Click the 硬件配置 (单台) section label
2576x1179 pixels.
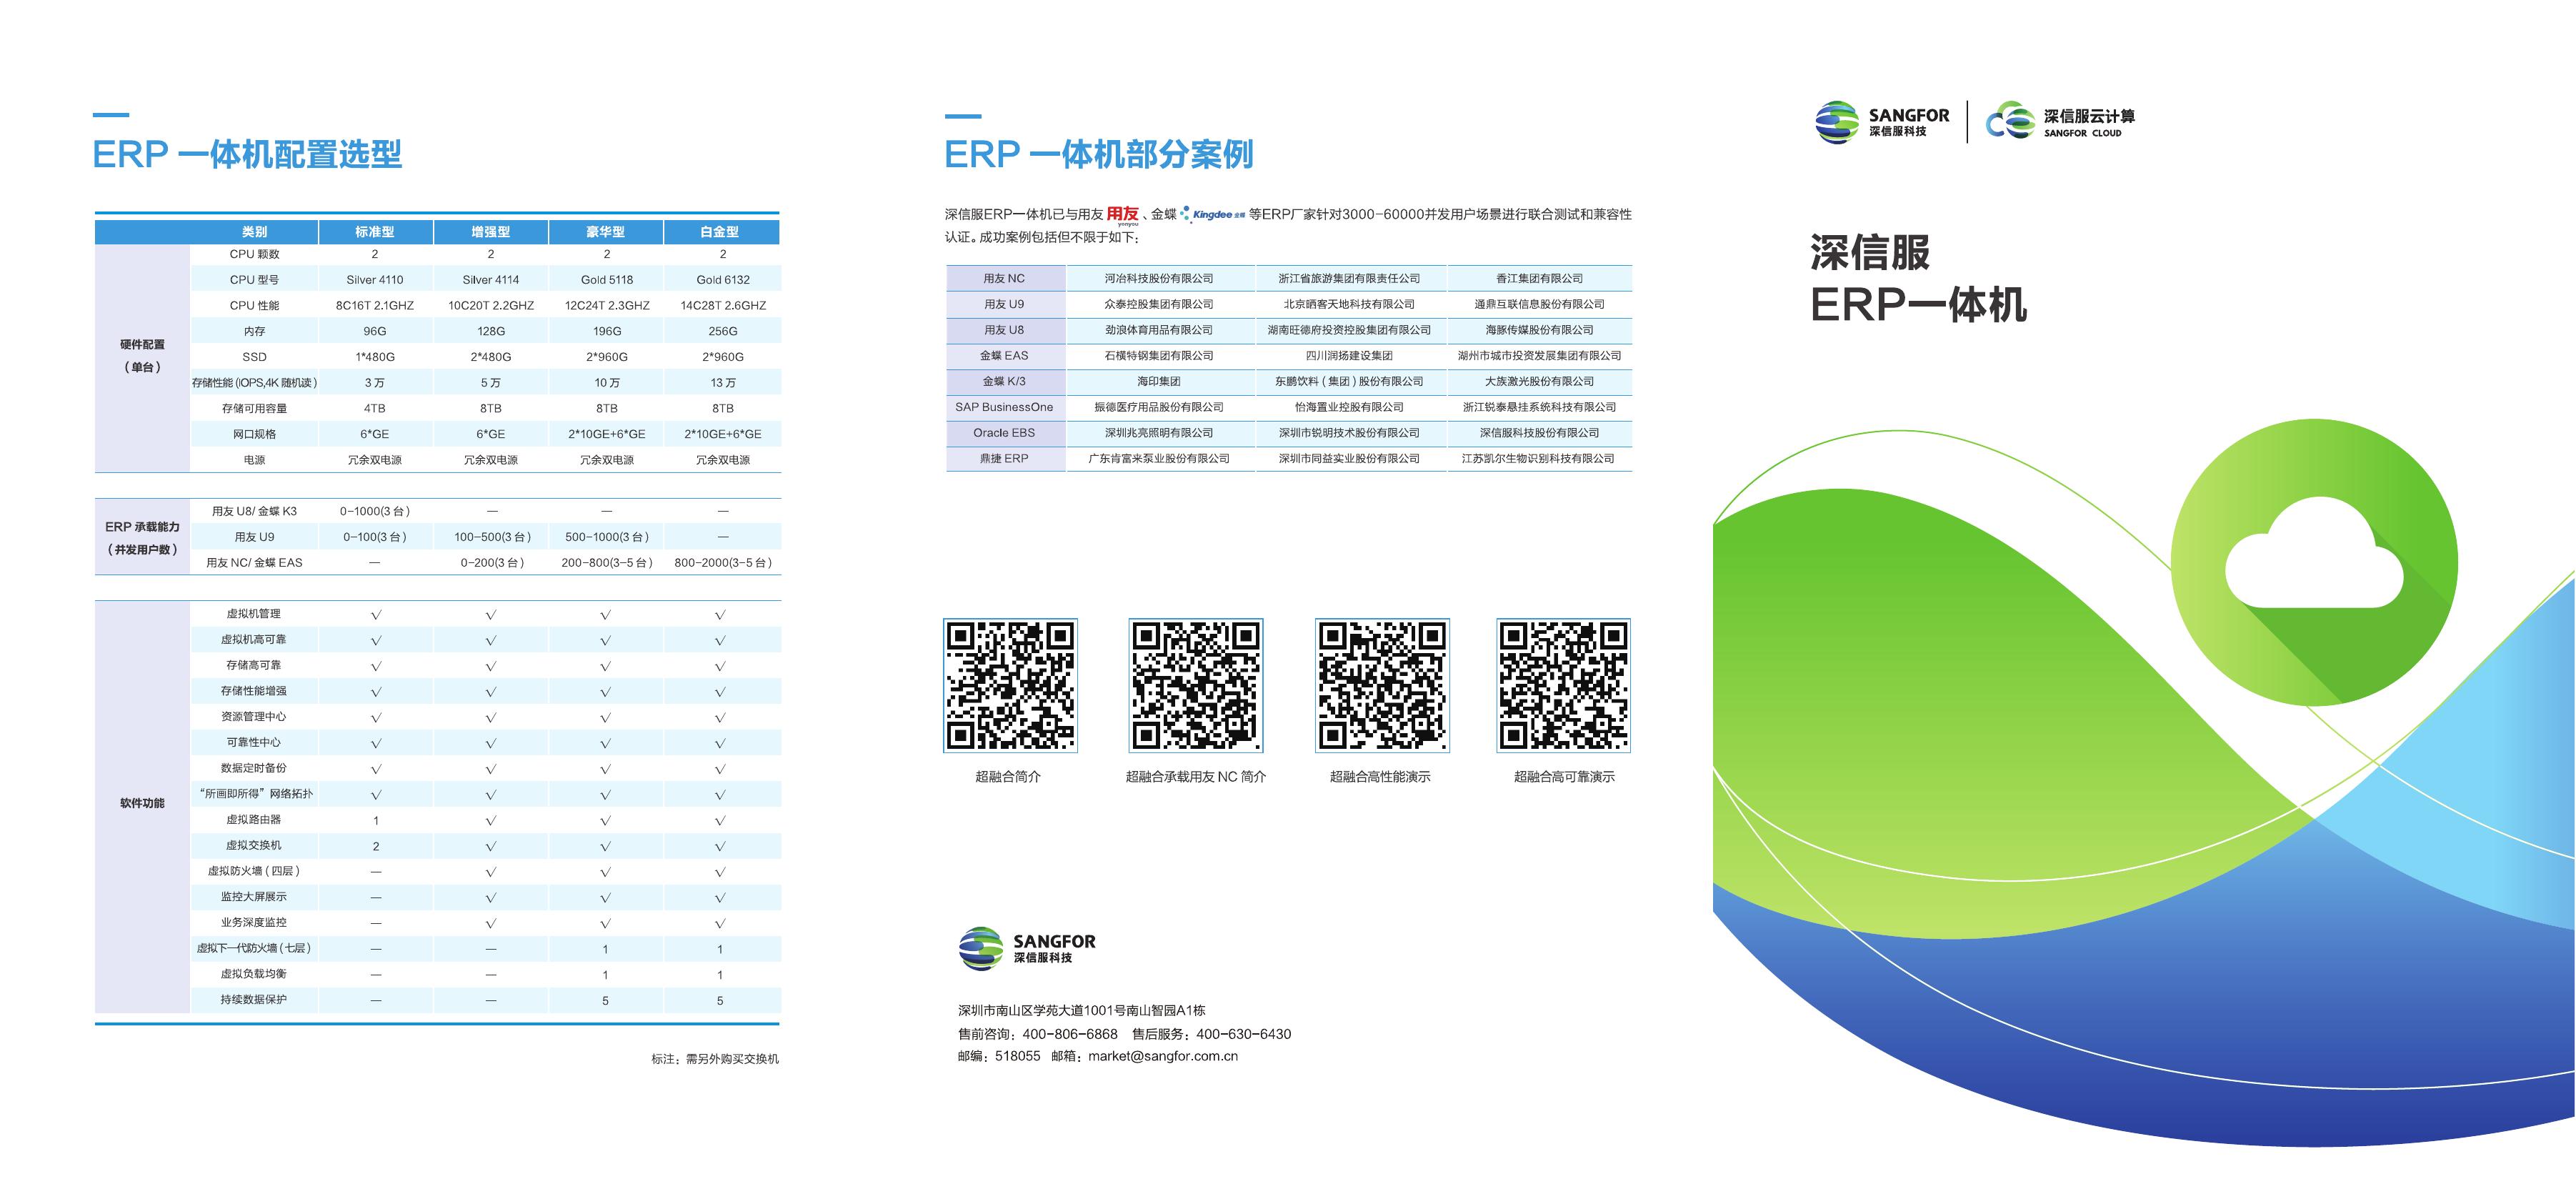point(142,356)
